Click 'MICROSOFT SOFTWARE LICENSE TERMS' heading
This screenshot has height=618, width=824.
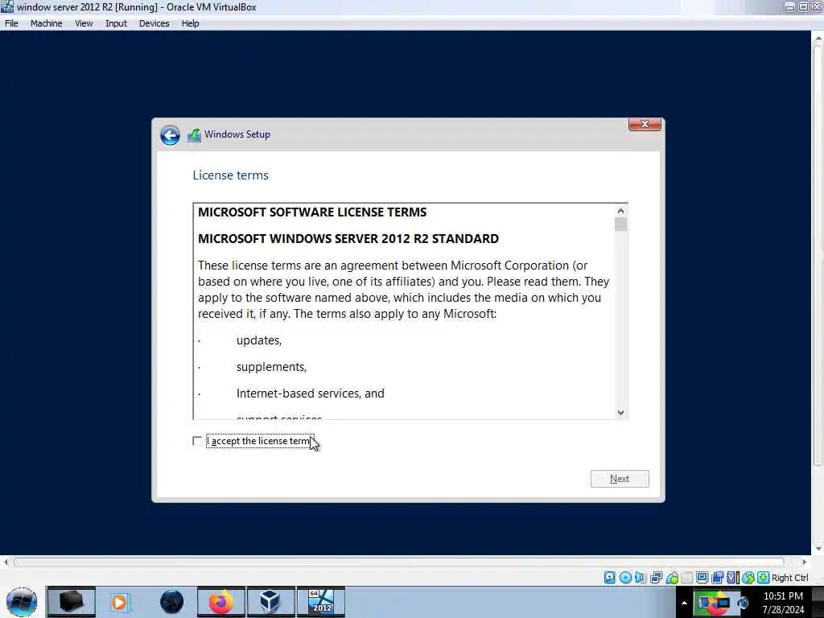(x=312, y=212)
